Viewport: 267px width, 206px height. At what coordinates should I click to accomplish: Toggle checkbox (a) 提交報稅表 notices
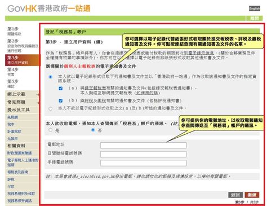(60, 89)
